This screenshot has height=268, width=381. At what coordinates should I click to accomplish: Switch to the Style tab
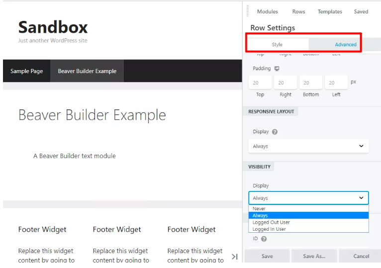click(277, 45)
